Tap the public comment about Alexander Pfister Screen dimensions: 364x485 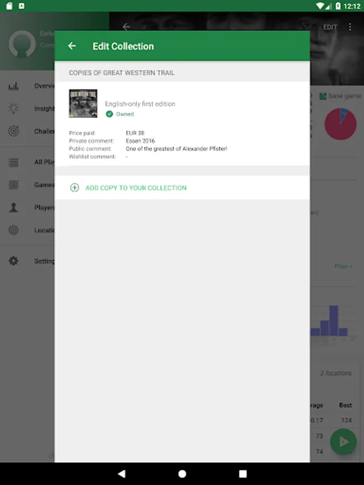coord(176,149)
